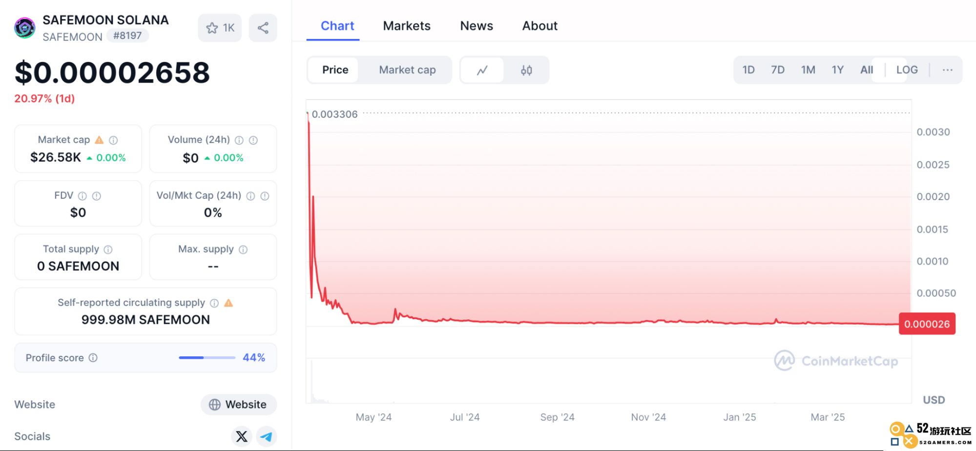Click info icon beside Profile score
The height and width of the screenshot is (451, 976).
pyautogui.click(x=93, y=358)
